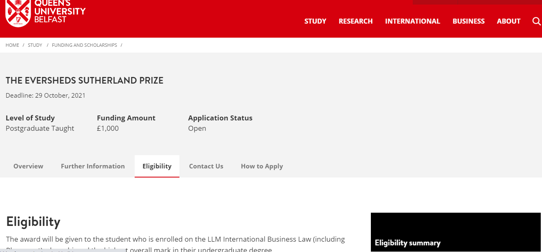The width and height of the screenshot is (542, 252).
Task: Open the International menu
Action: (x=412, y=21)
